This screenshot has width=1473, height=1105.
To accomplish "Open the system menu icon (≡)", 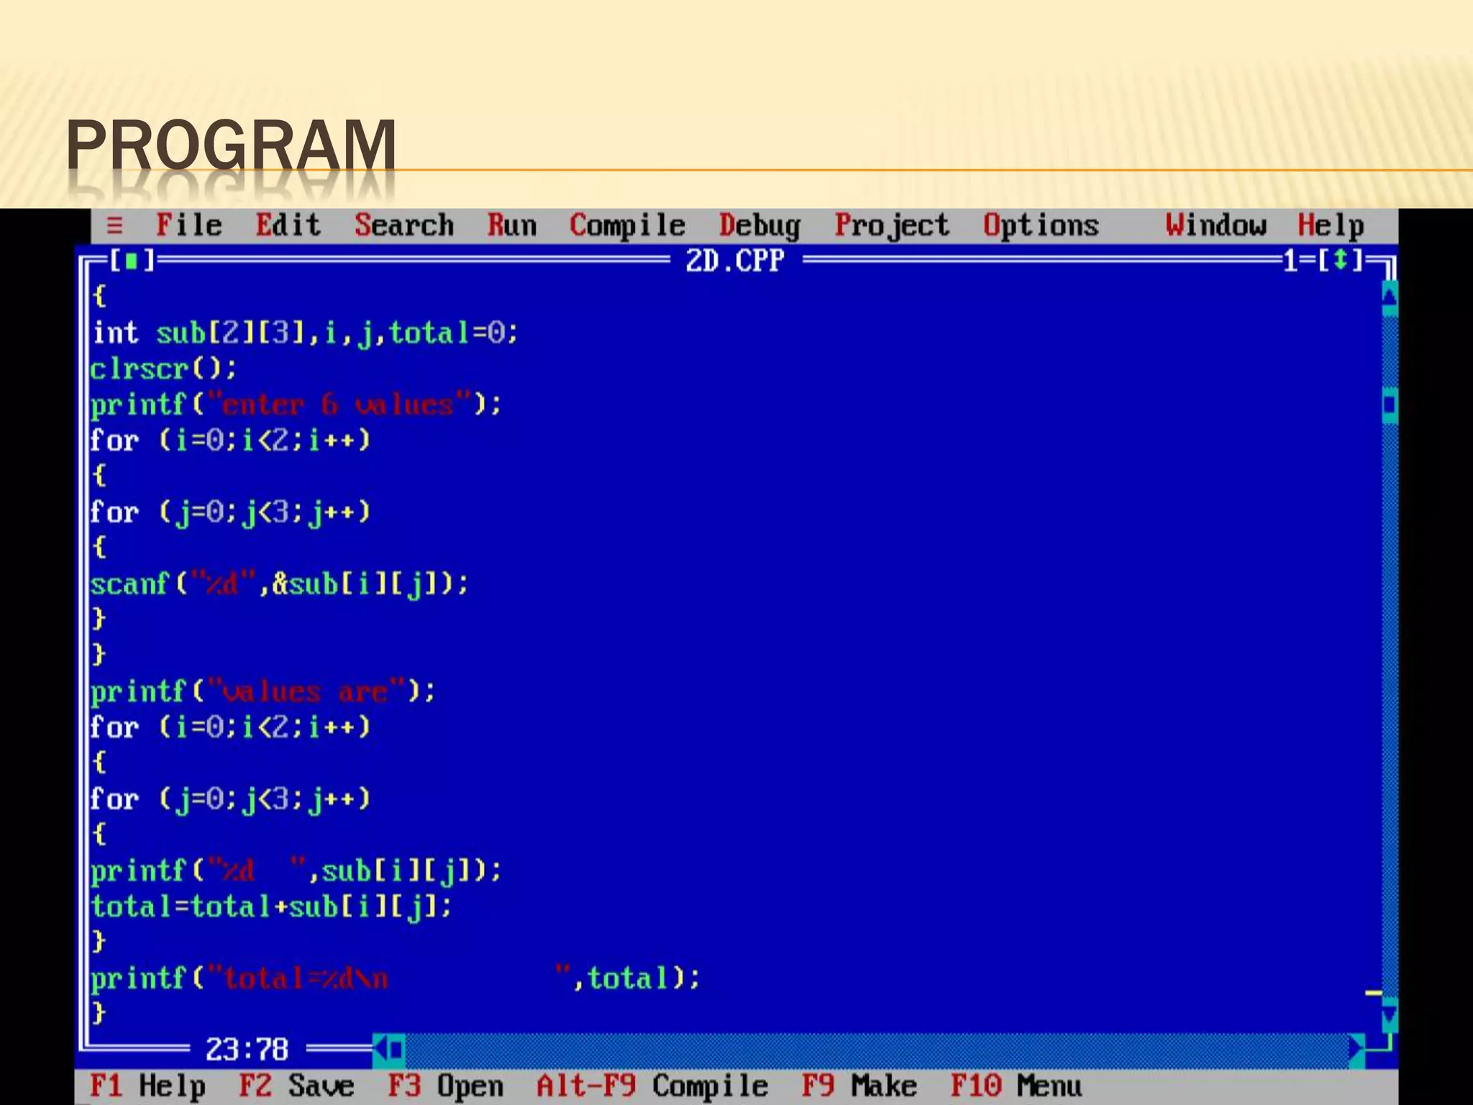I will pos(114,226).
